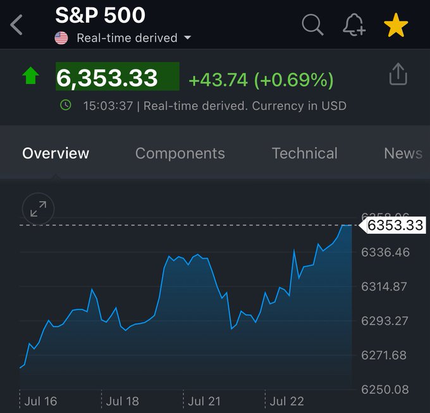The height and width of the screenshot is (413, 430).
Task: Tap the green up arrow indicator
Action: click(x=30, y=76)
